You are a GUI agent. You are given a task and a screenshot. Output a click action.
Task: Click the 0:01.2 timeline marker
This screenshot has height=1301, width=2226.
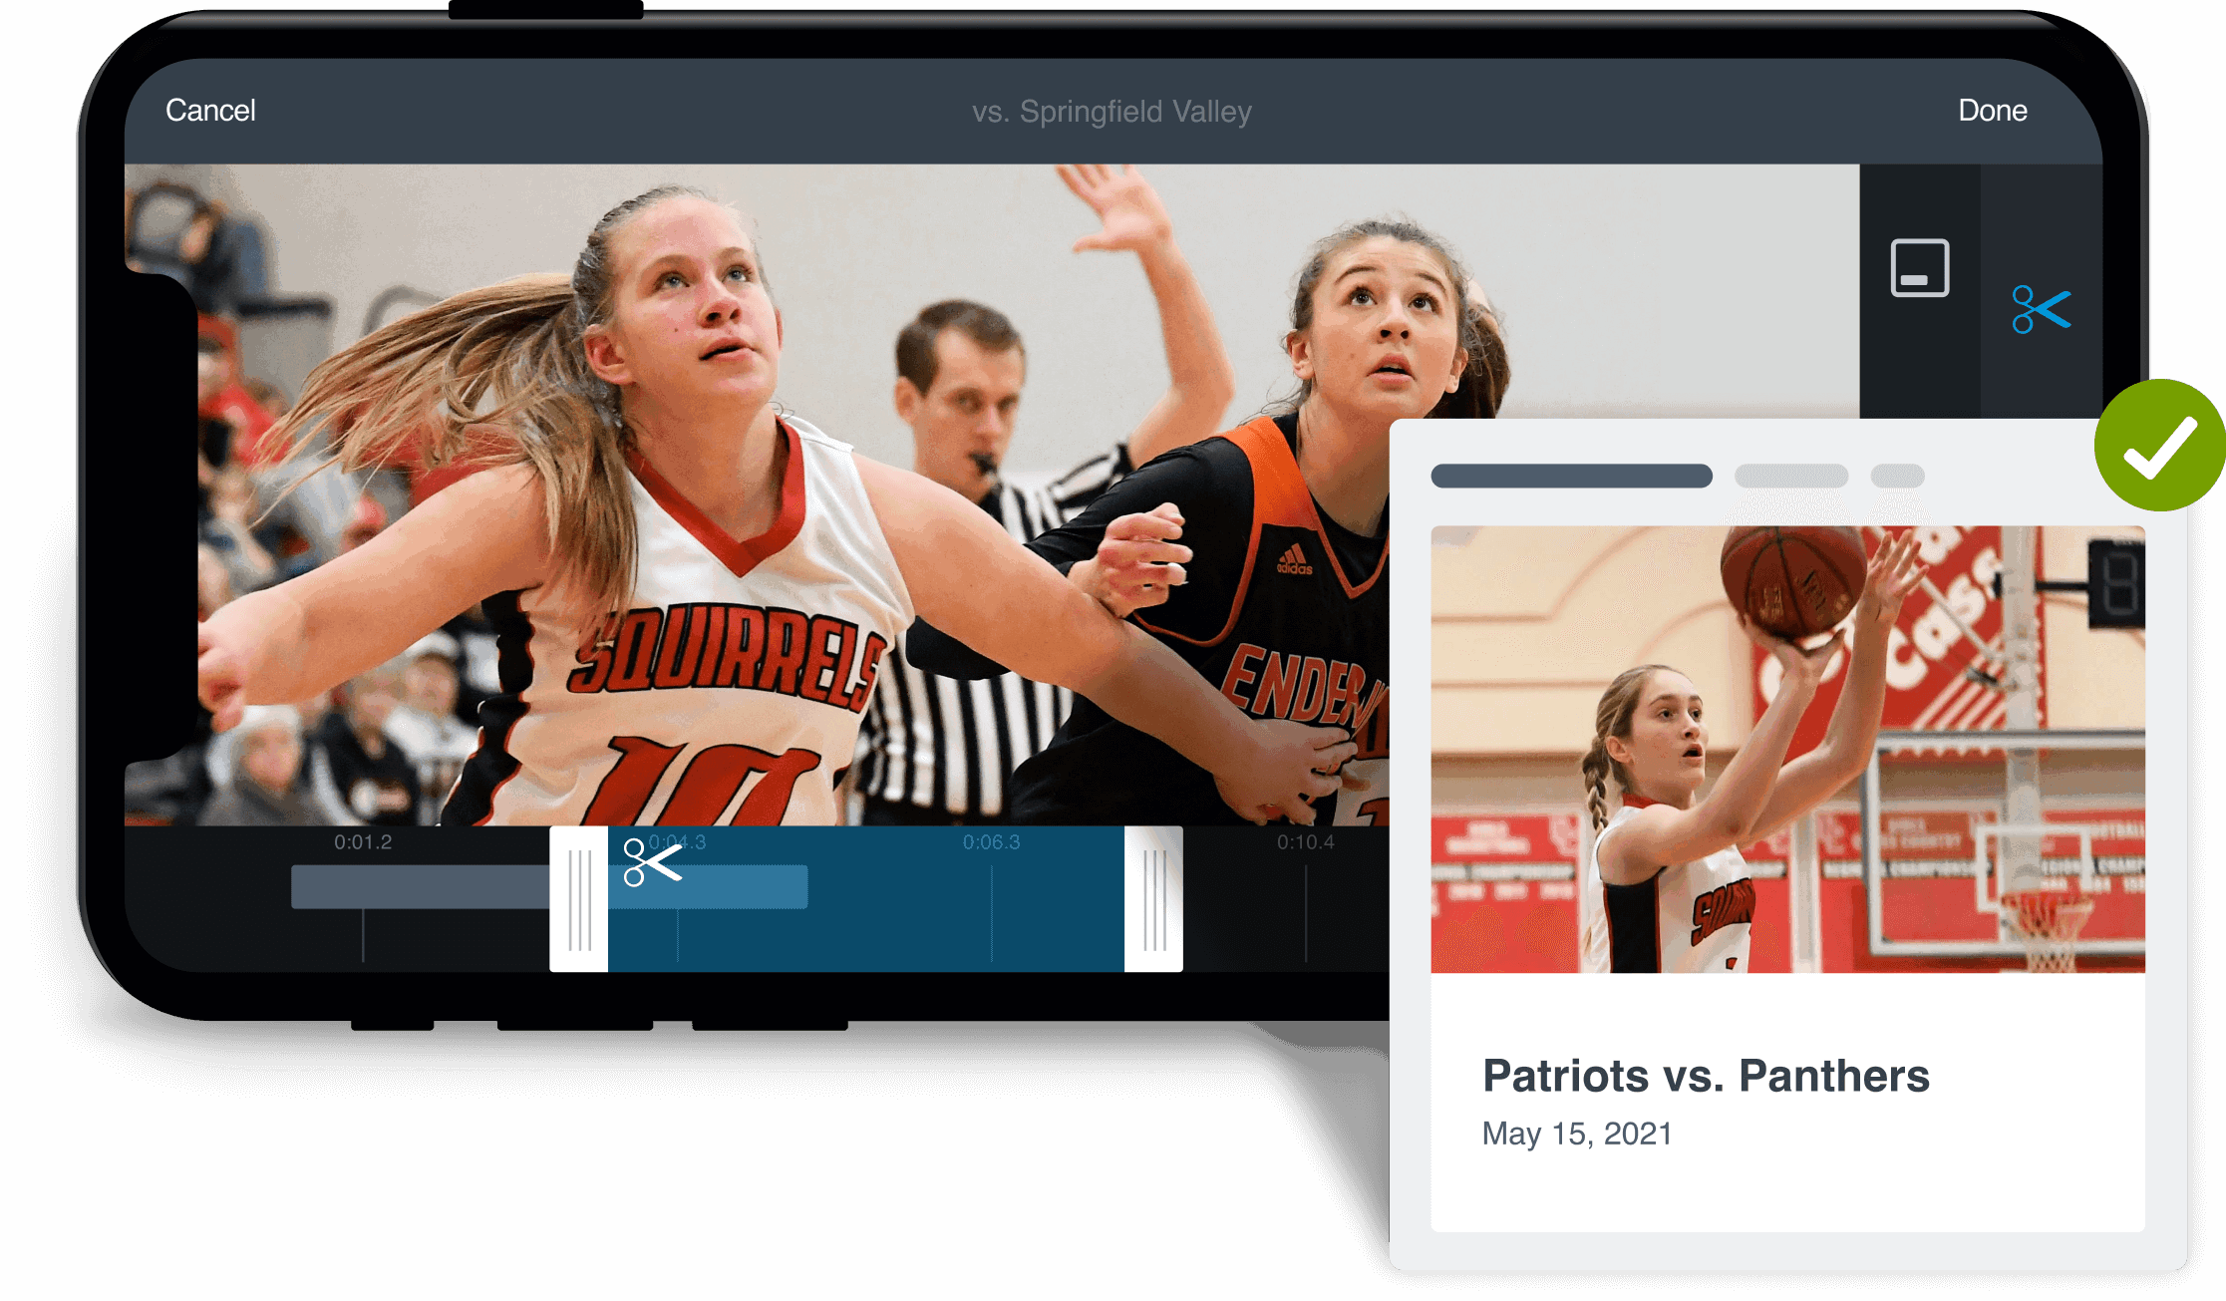tap(363, 842)
